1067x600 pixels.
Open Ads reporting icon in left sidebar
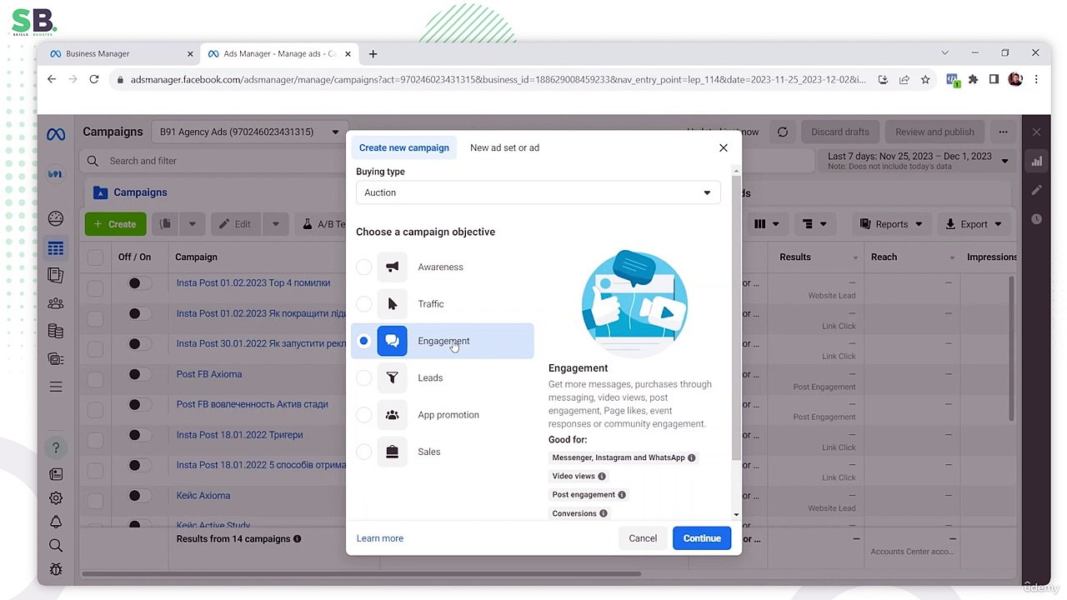(56, 275)
